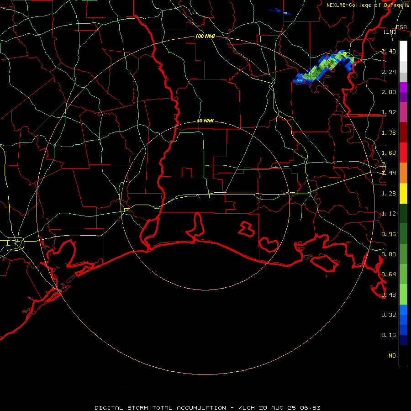Viewport: 411px width, 411px height.
Task: Click the 0.16 legend value
Action: click(389, 335)
